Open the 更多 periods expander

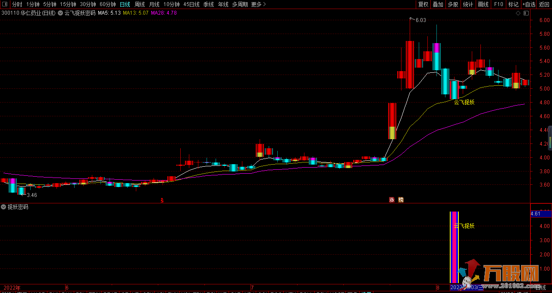[x=258, y=4]
